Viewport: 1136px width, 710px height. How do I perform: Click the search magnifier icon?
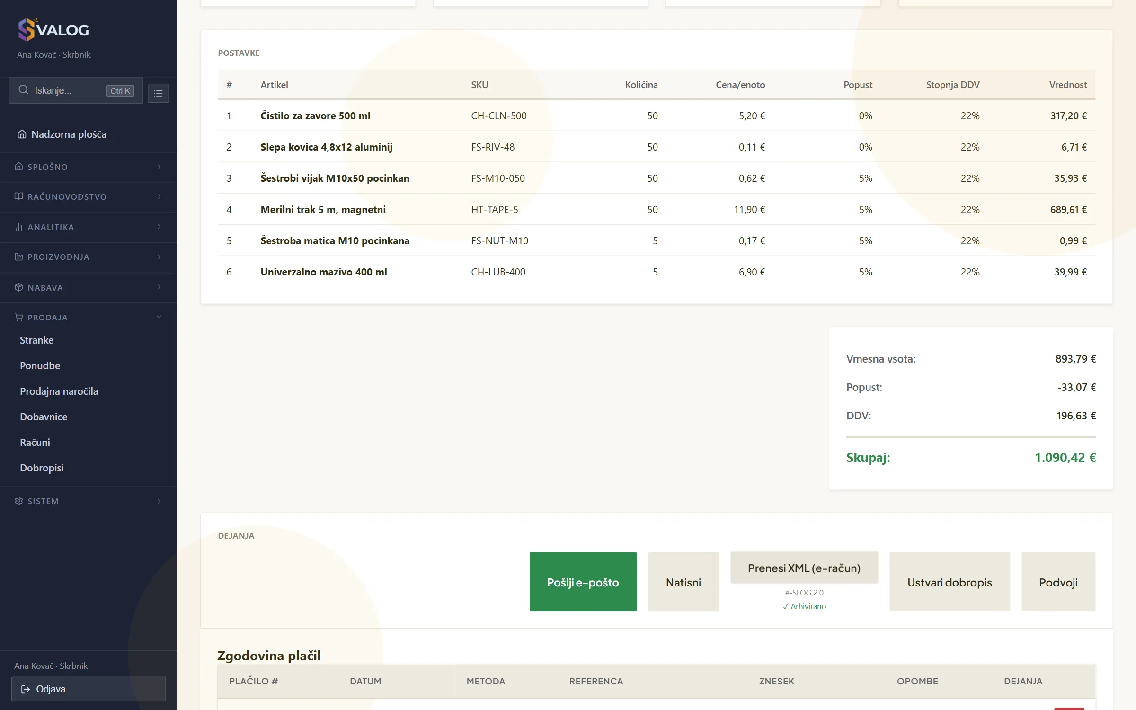click(23, 90)
